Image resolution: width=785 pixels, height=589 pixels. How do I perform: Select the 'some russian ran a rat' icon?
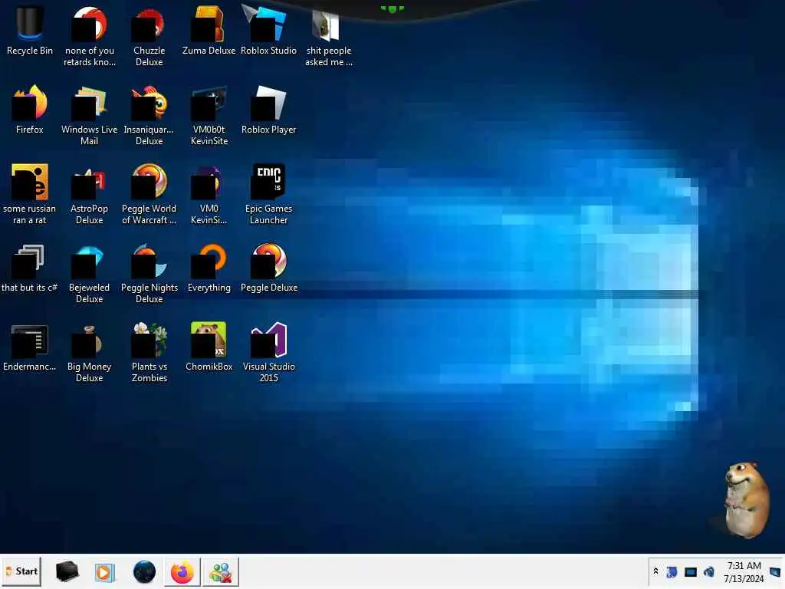coord(30,194)
